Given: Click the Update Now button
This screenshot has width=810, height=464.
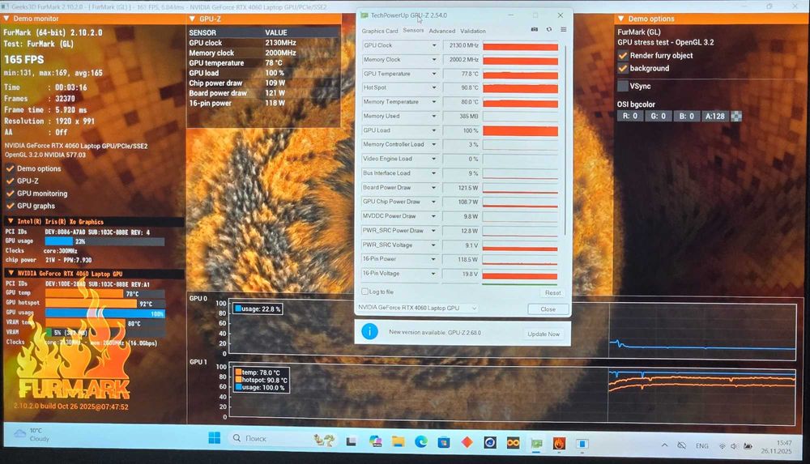Looking at the screenshot, I should pos(544,334).
